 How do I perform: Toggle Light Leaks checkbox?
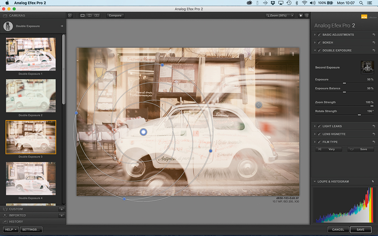click(x=319, y=126)
